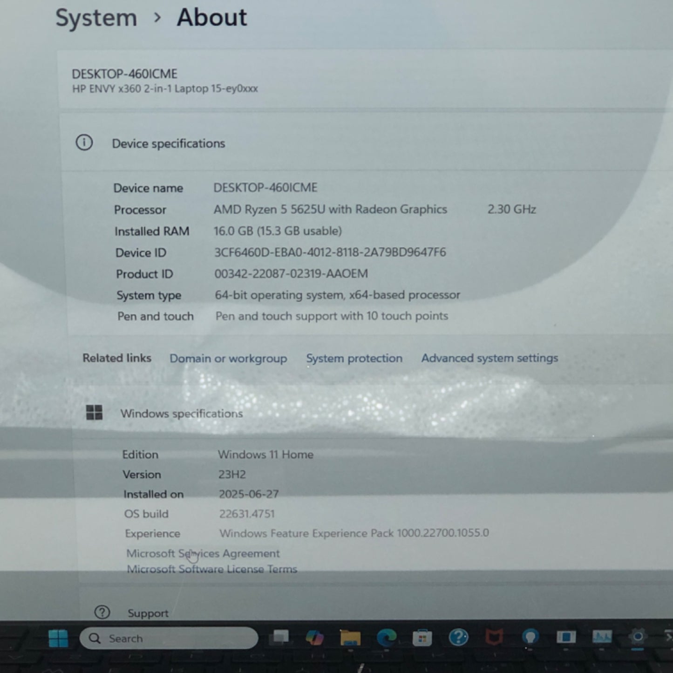Open System protection link
Viewport: 673px width, 673px height.
coord(354,358)
